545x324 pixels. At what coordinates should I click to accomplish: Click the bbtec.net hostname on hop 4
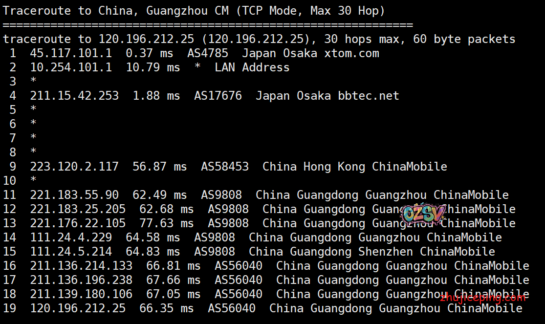point(369,96)
